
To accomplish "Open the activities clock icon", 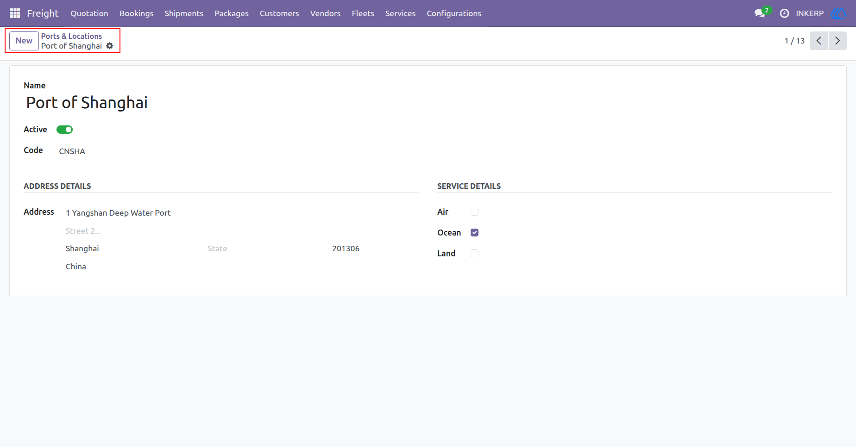I will (x=784, y=13).
